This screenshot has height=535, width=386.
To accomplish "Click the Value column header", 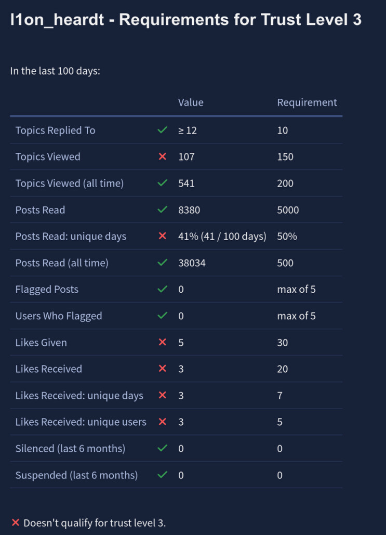I will click(x=191, y=102).
